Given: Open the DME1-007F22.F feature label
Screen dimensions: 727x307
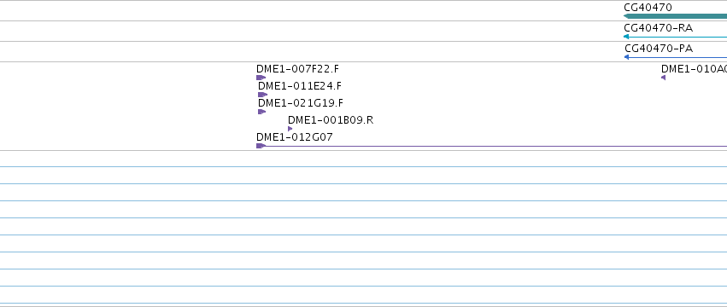Looking at the screenshot, I should click(297, 68).
